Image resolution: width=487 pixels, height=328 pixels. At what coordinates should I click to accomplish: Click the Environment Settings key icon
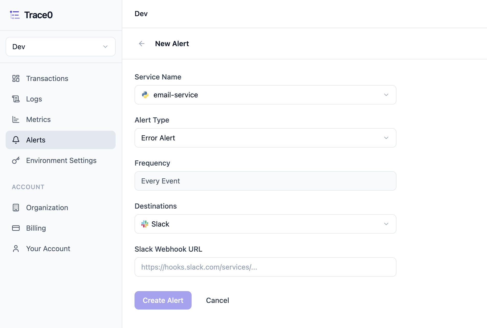pos(16,160)
